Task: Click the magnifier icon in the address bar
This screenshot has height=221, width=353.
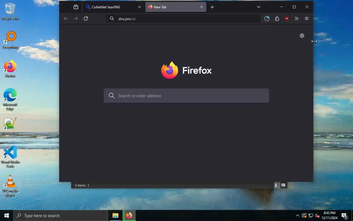Action: [112, 19]
